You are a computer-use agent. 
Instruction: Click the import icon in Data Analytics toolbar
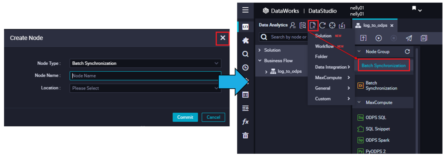[x=342, y=25]
